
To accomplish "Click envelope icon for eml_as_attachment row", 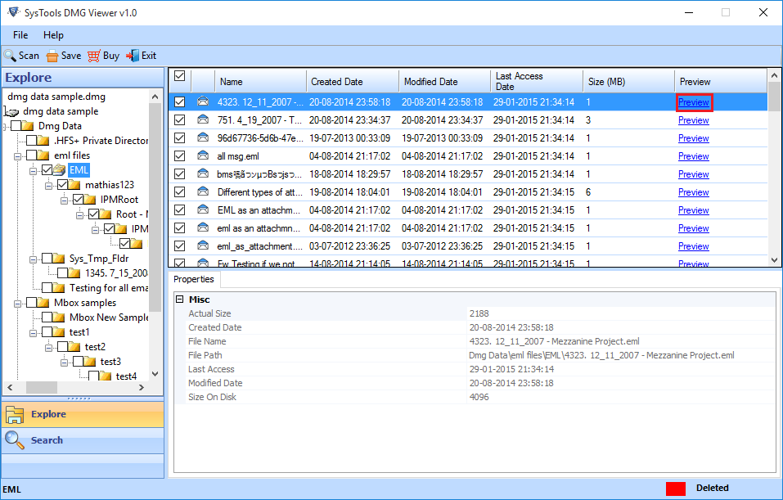I will [x=203, y=245].
